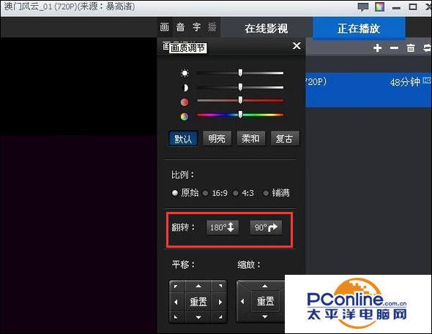
Task: Pan the picture up
Action: point(198,286)
